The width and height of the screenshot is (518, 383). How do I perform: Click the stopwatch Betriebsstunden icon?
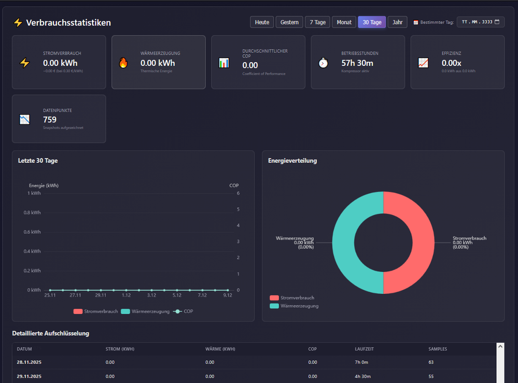pos(323,63)
